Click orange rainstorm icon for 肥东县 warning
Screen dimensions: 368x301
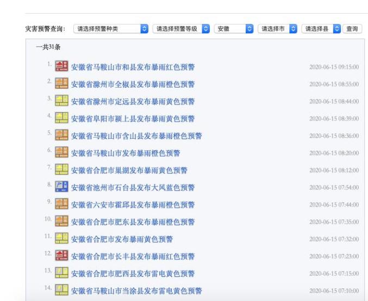(61, 221)
